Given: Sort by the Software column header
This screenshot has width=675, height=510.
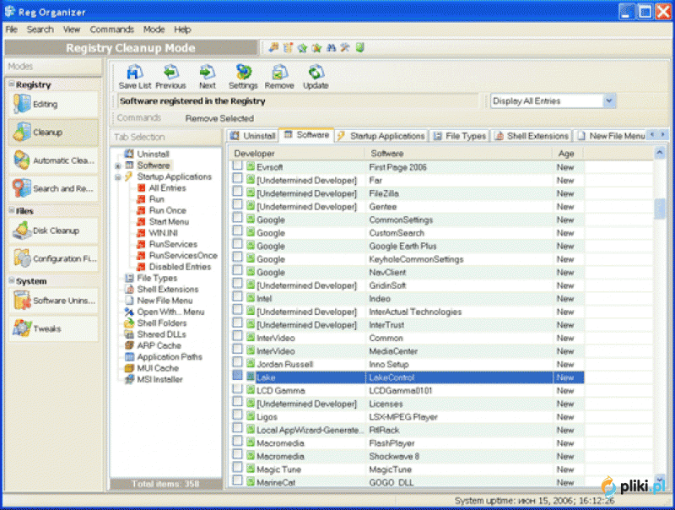Looking at the screenshot, I should pyautogui.click(x=459, y=154).
